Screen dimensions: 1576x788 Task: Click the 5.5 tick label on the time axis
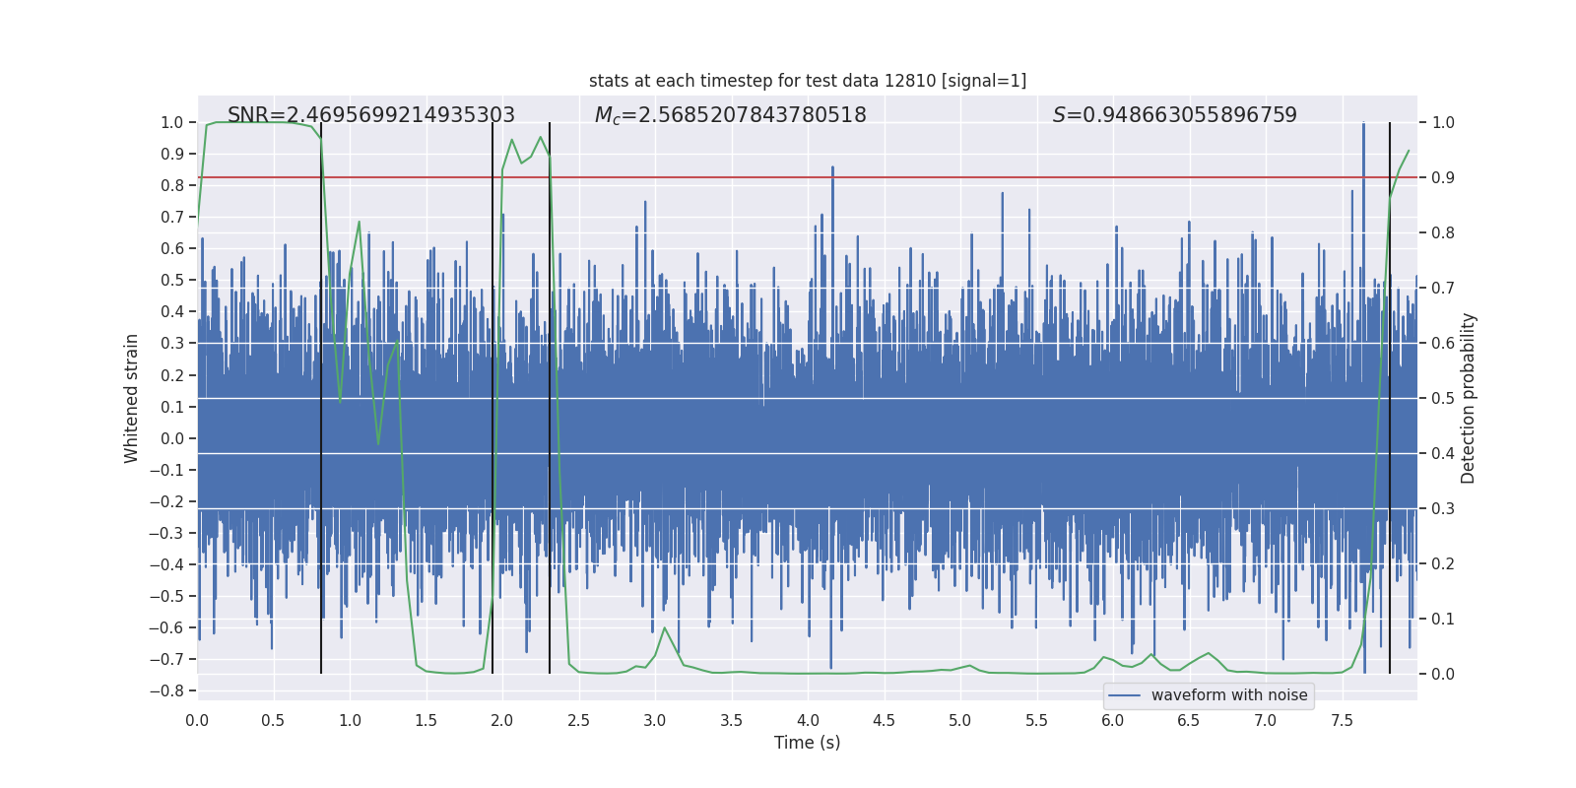click(1036, 720)
